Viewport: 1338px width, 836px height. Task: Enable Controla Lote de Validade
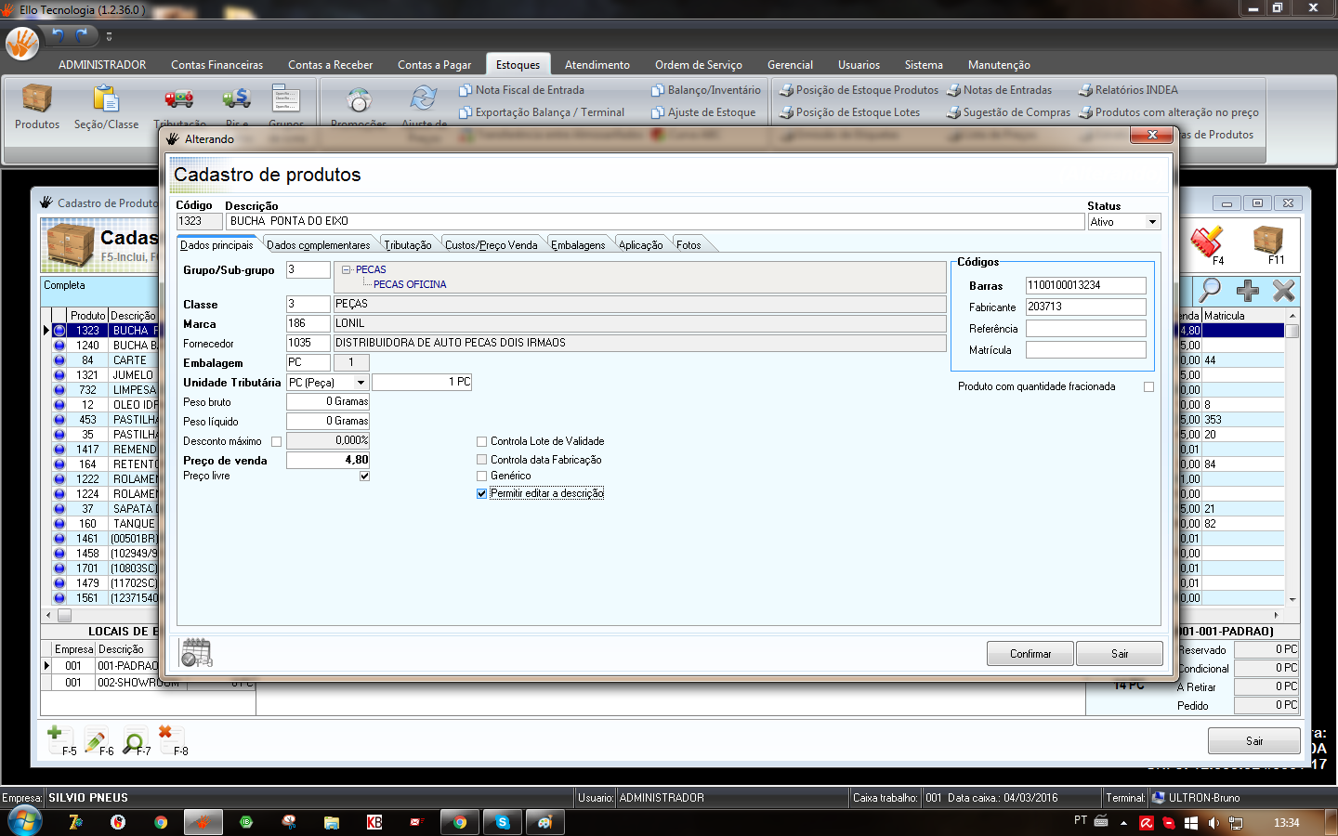tap(481, 441)
